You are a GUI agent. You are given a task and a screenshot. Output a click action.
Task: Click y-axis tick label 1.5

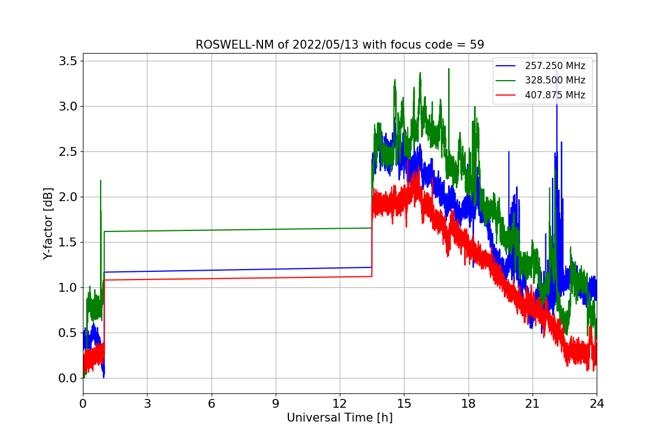[68, 242]
